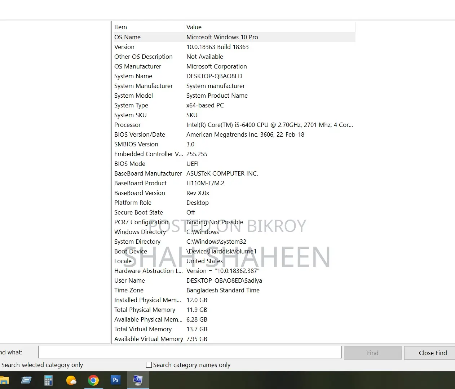Viewport: 455px width, 389px height.
Task: Select the System Name row
Action: [x=234, y=76]
